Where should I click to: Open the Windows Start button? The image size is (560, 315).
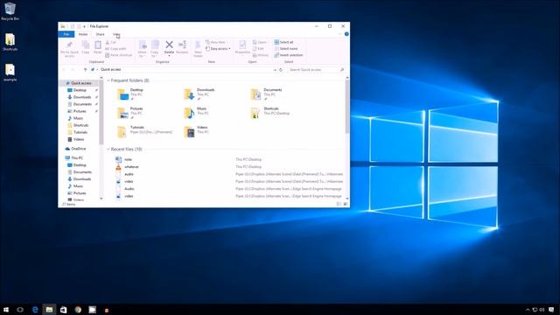click(x=6, y=310)
